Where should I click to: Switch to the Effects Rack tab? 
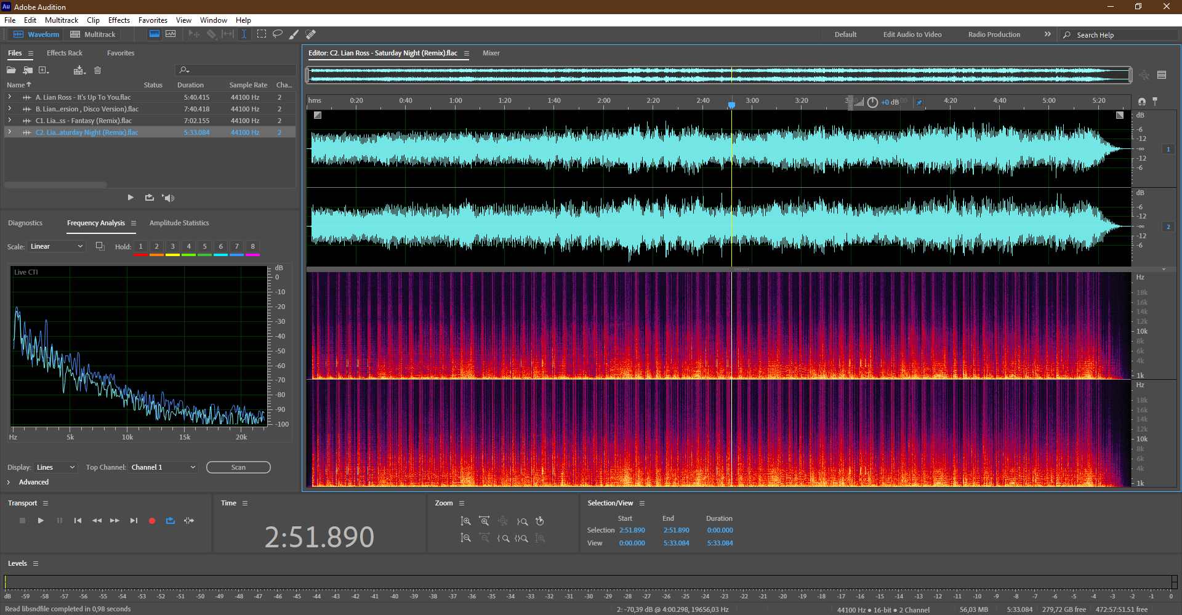click(65, 53)
